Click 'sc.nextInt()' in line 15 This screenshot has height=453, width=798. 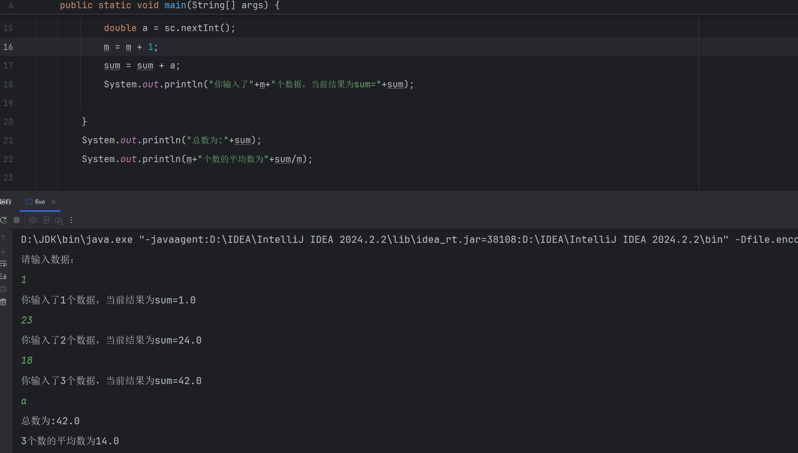pyautogui.click(x=198, y=28)
